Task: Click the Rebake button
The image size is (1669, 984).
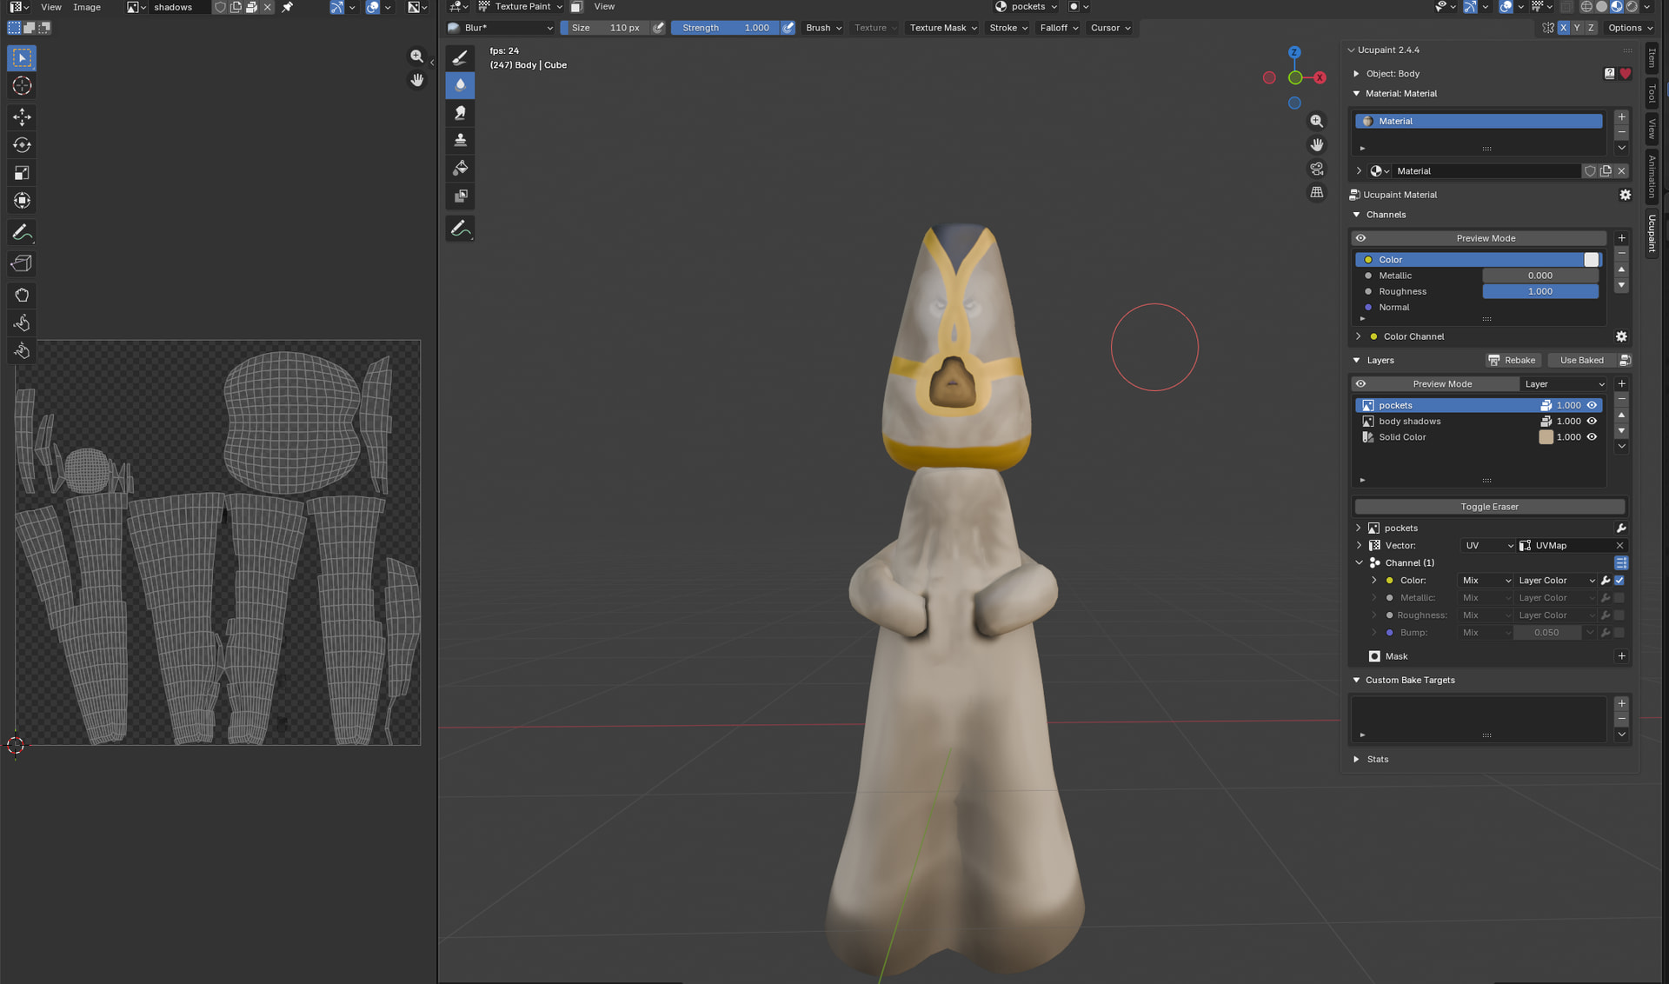Action: pos(1513,360)
